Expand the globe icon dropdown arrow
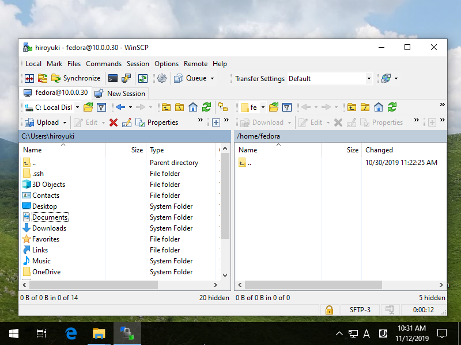Screen dimensions: 461x345 coord(396,78)
